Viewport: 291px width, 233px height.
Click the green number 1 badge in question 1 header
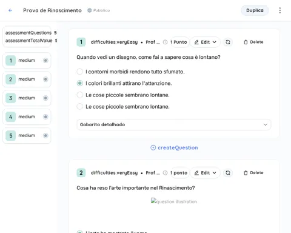81,42
